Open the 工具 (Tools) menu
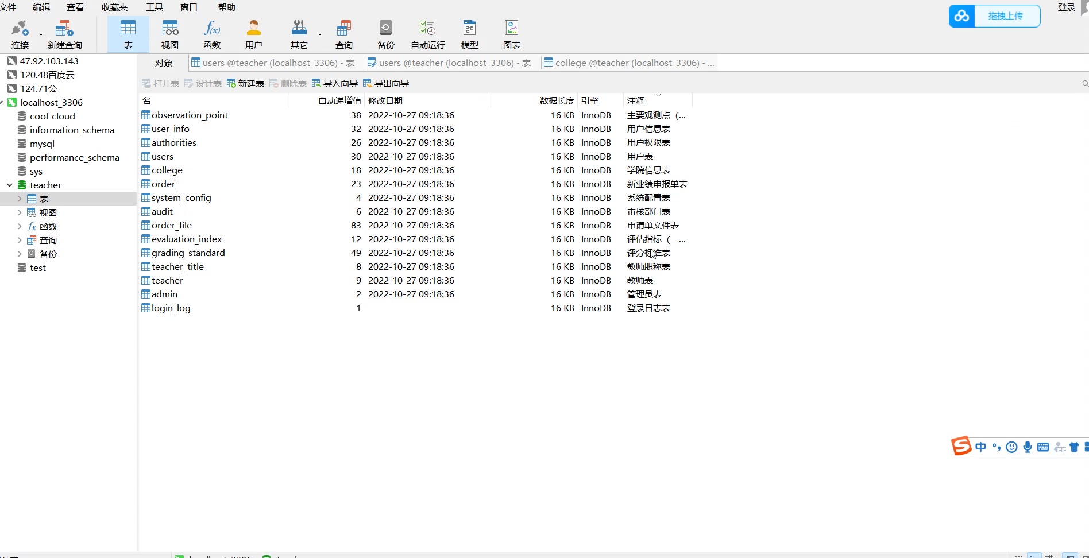Viewport: 1089px width, 558px height. pos(155,7)
